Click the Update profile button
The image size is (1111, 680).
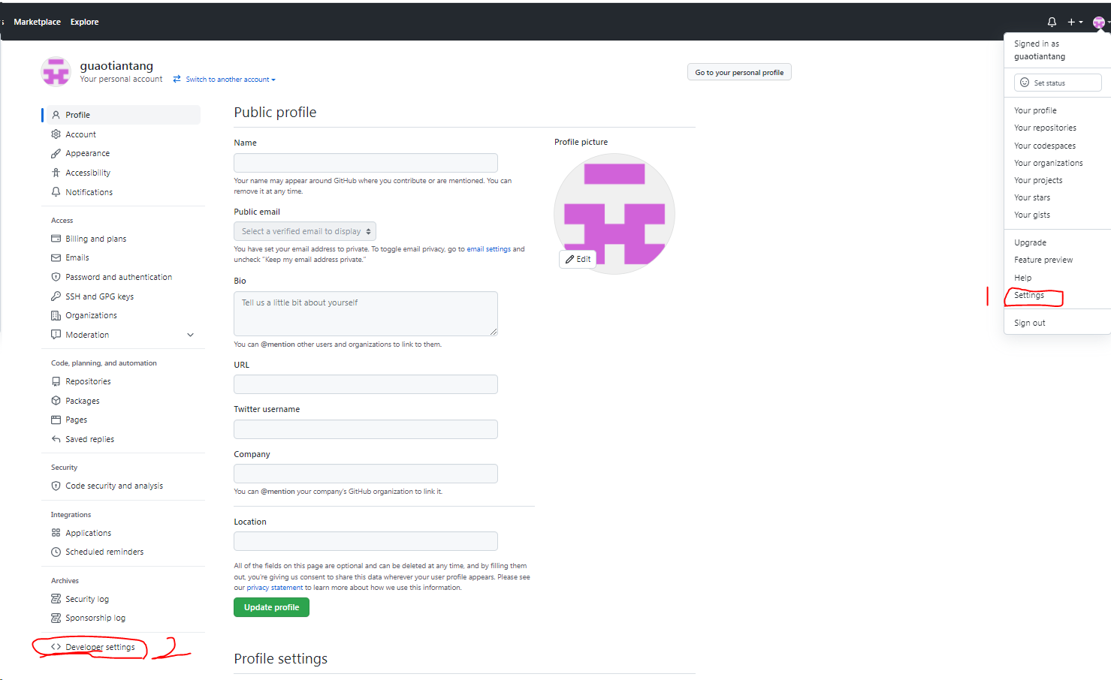pos(271,607)
